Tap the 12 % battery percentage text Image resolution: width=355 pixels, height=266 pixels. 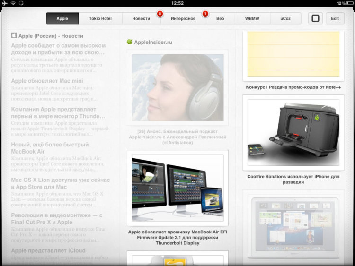[x=341, y=3]
